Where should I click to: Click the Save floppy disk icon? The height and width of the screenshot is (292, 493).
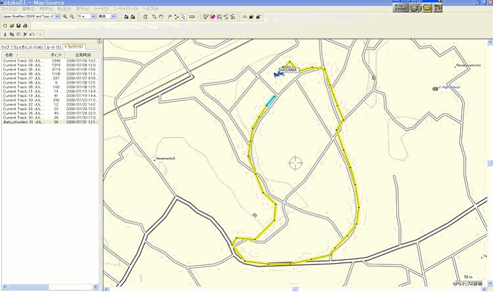tap(18, 26)
